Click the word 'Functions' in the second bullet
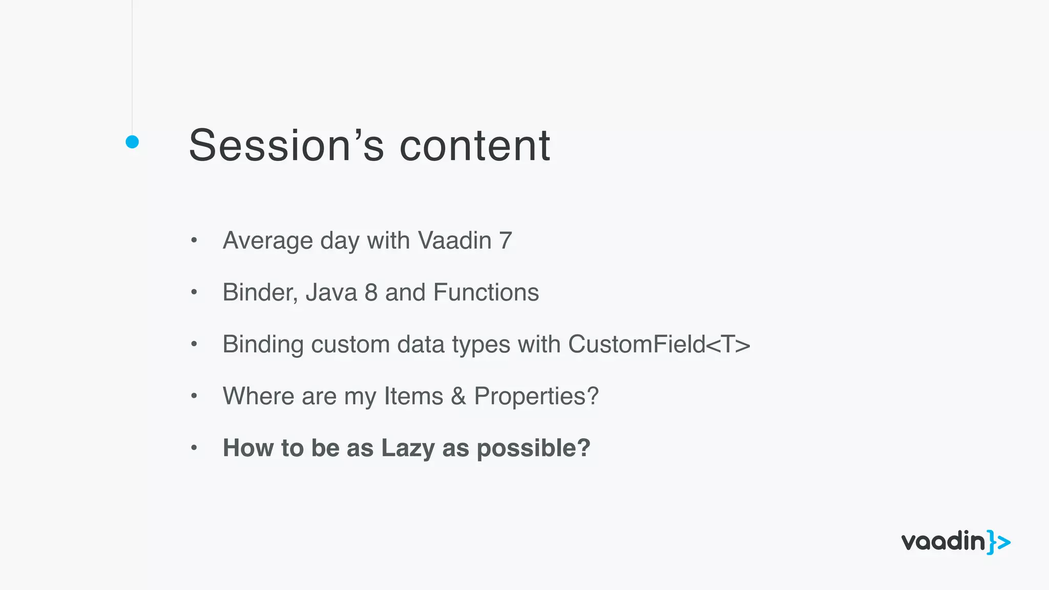This screenshot has width=1049, height=590. pos(486,292)
